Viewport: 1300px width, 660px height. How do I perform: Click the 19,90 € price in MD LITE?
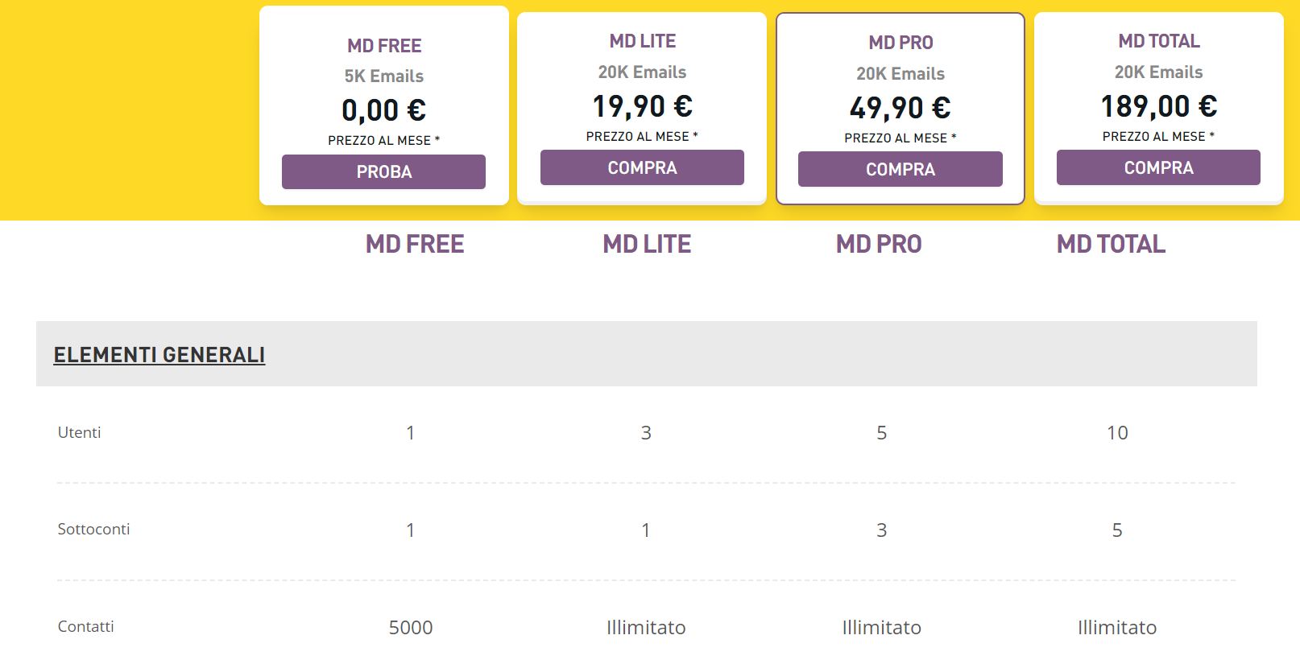(643, 106)
